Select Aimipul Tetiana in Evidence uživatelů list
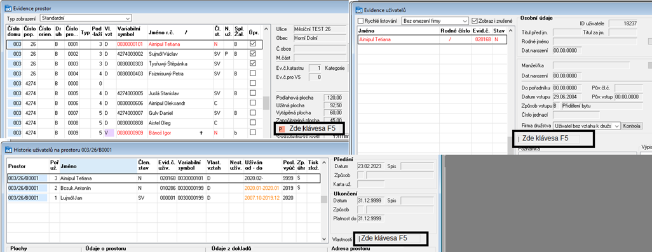The height and width of the screenshot is (252, 652). 432,39
